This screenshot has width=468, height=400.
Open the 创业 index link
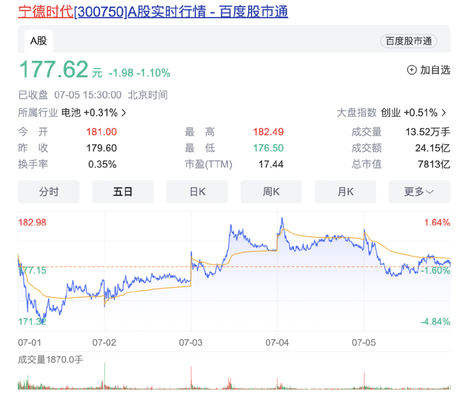[x=391, y=113]
